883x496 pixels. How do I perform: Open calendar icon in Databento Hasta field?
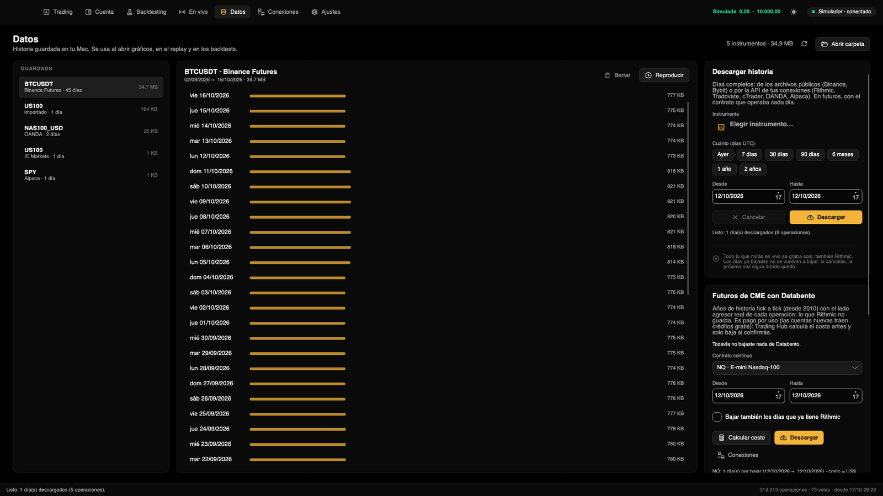(x=855, y=396)
